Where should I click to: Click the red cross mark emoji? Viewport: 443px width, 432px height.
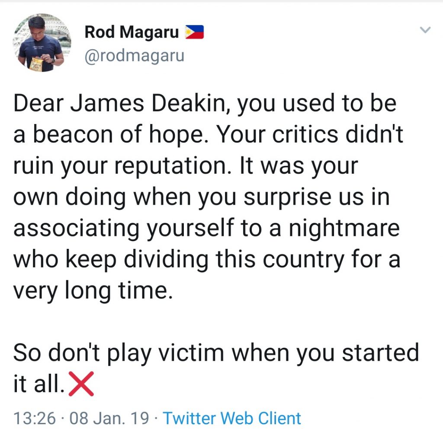81,383
